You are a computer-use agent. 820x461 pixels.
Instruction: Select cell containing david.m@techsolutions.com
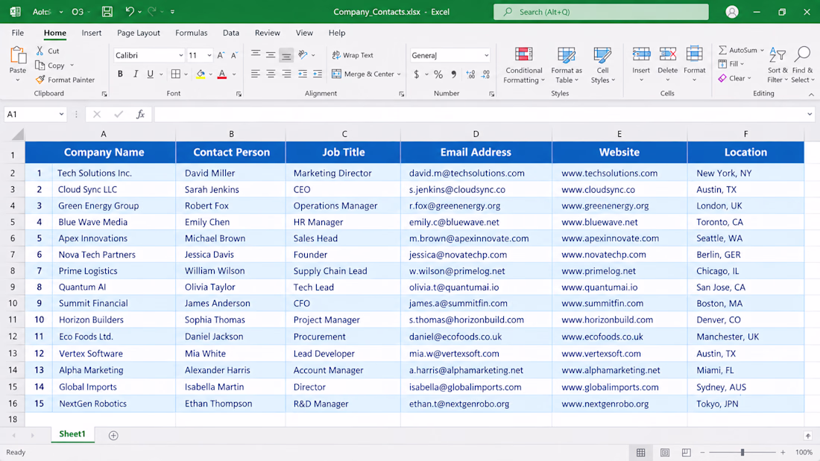(476, 173)
